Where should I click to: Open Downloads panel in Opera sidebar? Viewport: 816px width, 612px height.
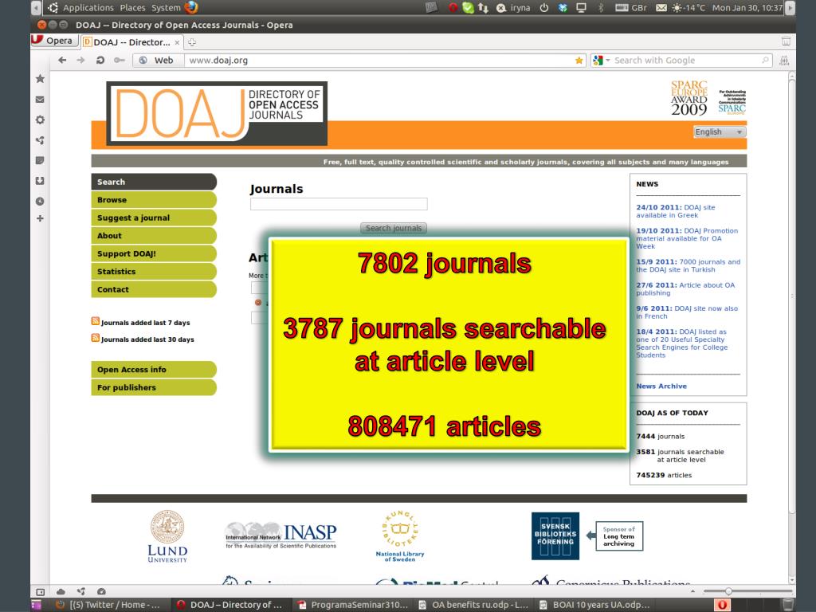40,181
